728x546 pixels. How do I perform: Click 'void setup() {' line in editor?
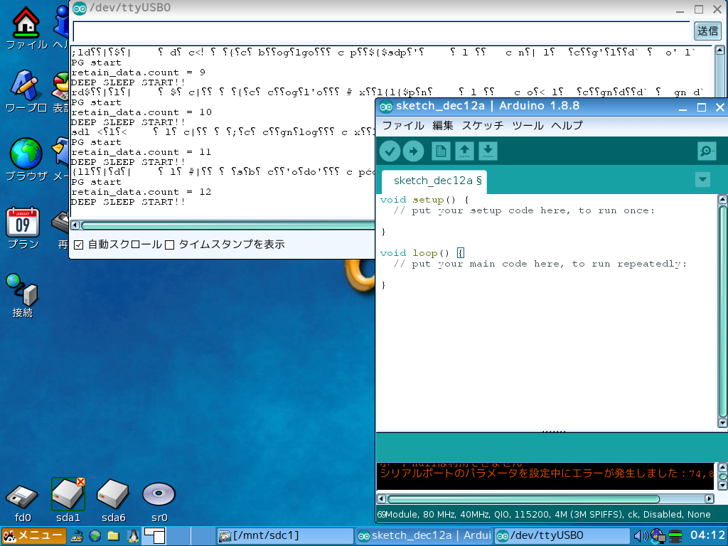[x=424, y=200]
